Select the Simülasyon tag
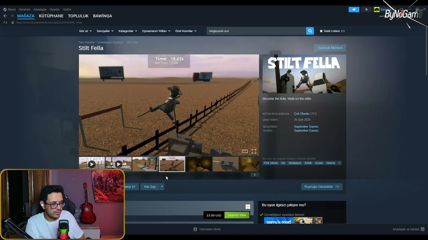This screenshot has height=240, width=428. [295, 163]
